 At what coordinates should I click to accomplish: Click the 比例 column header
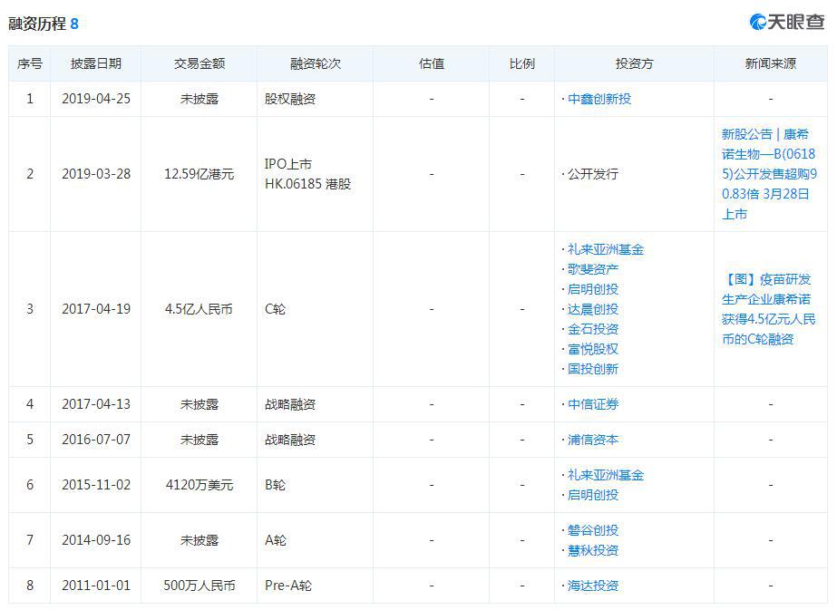pos(521,63)
